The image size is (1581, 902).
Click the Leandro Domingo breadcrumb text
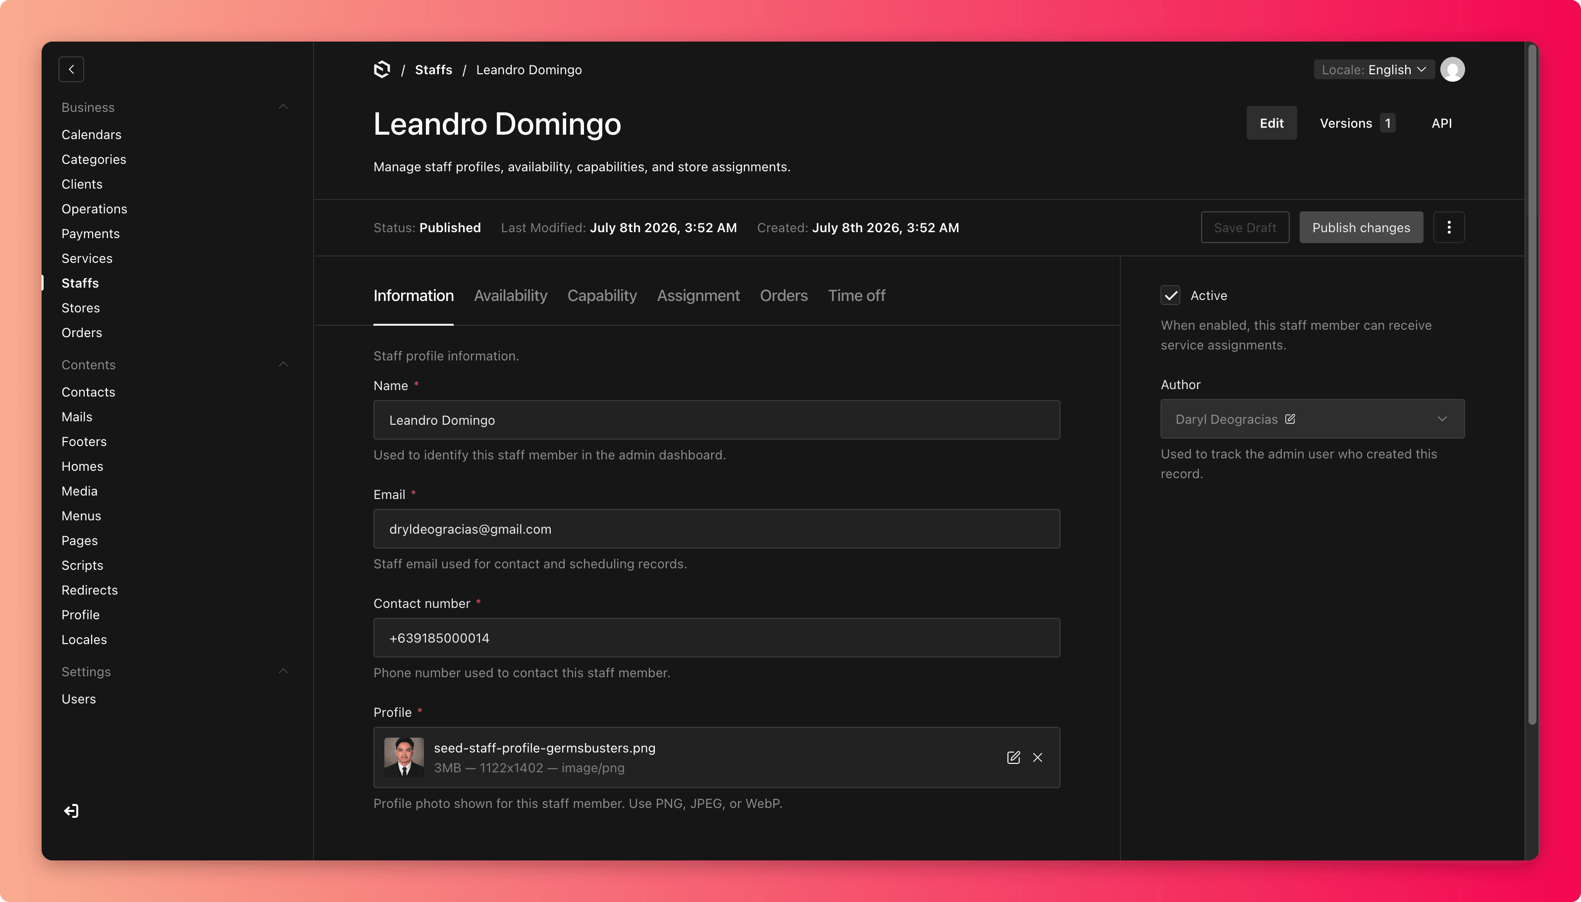click(x=528, y=69)
